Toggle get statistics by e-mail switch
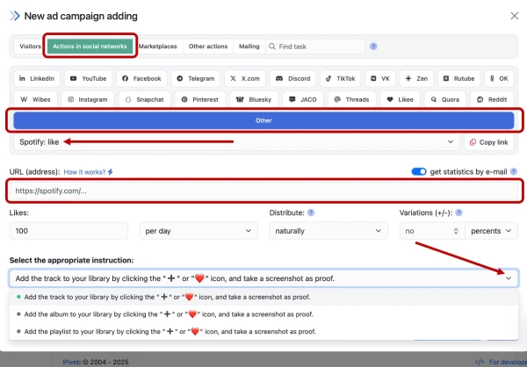 (419, 172)
